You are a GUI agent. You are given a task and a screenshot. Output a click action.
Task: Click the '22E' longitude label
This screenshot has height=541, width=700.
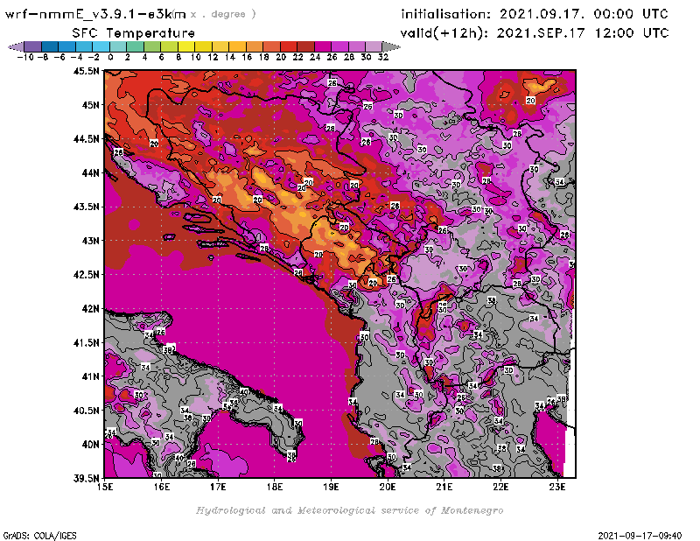(x=500, y=487)
